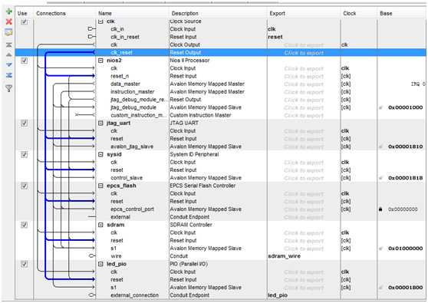Click the Move down arrow icon
This screenshot has width=428, height=303.
pos(9,65)
